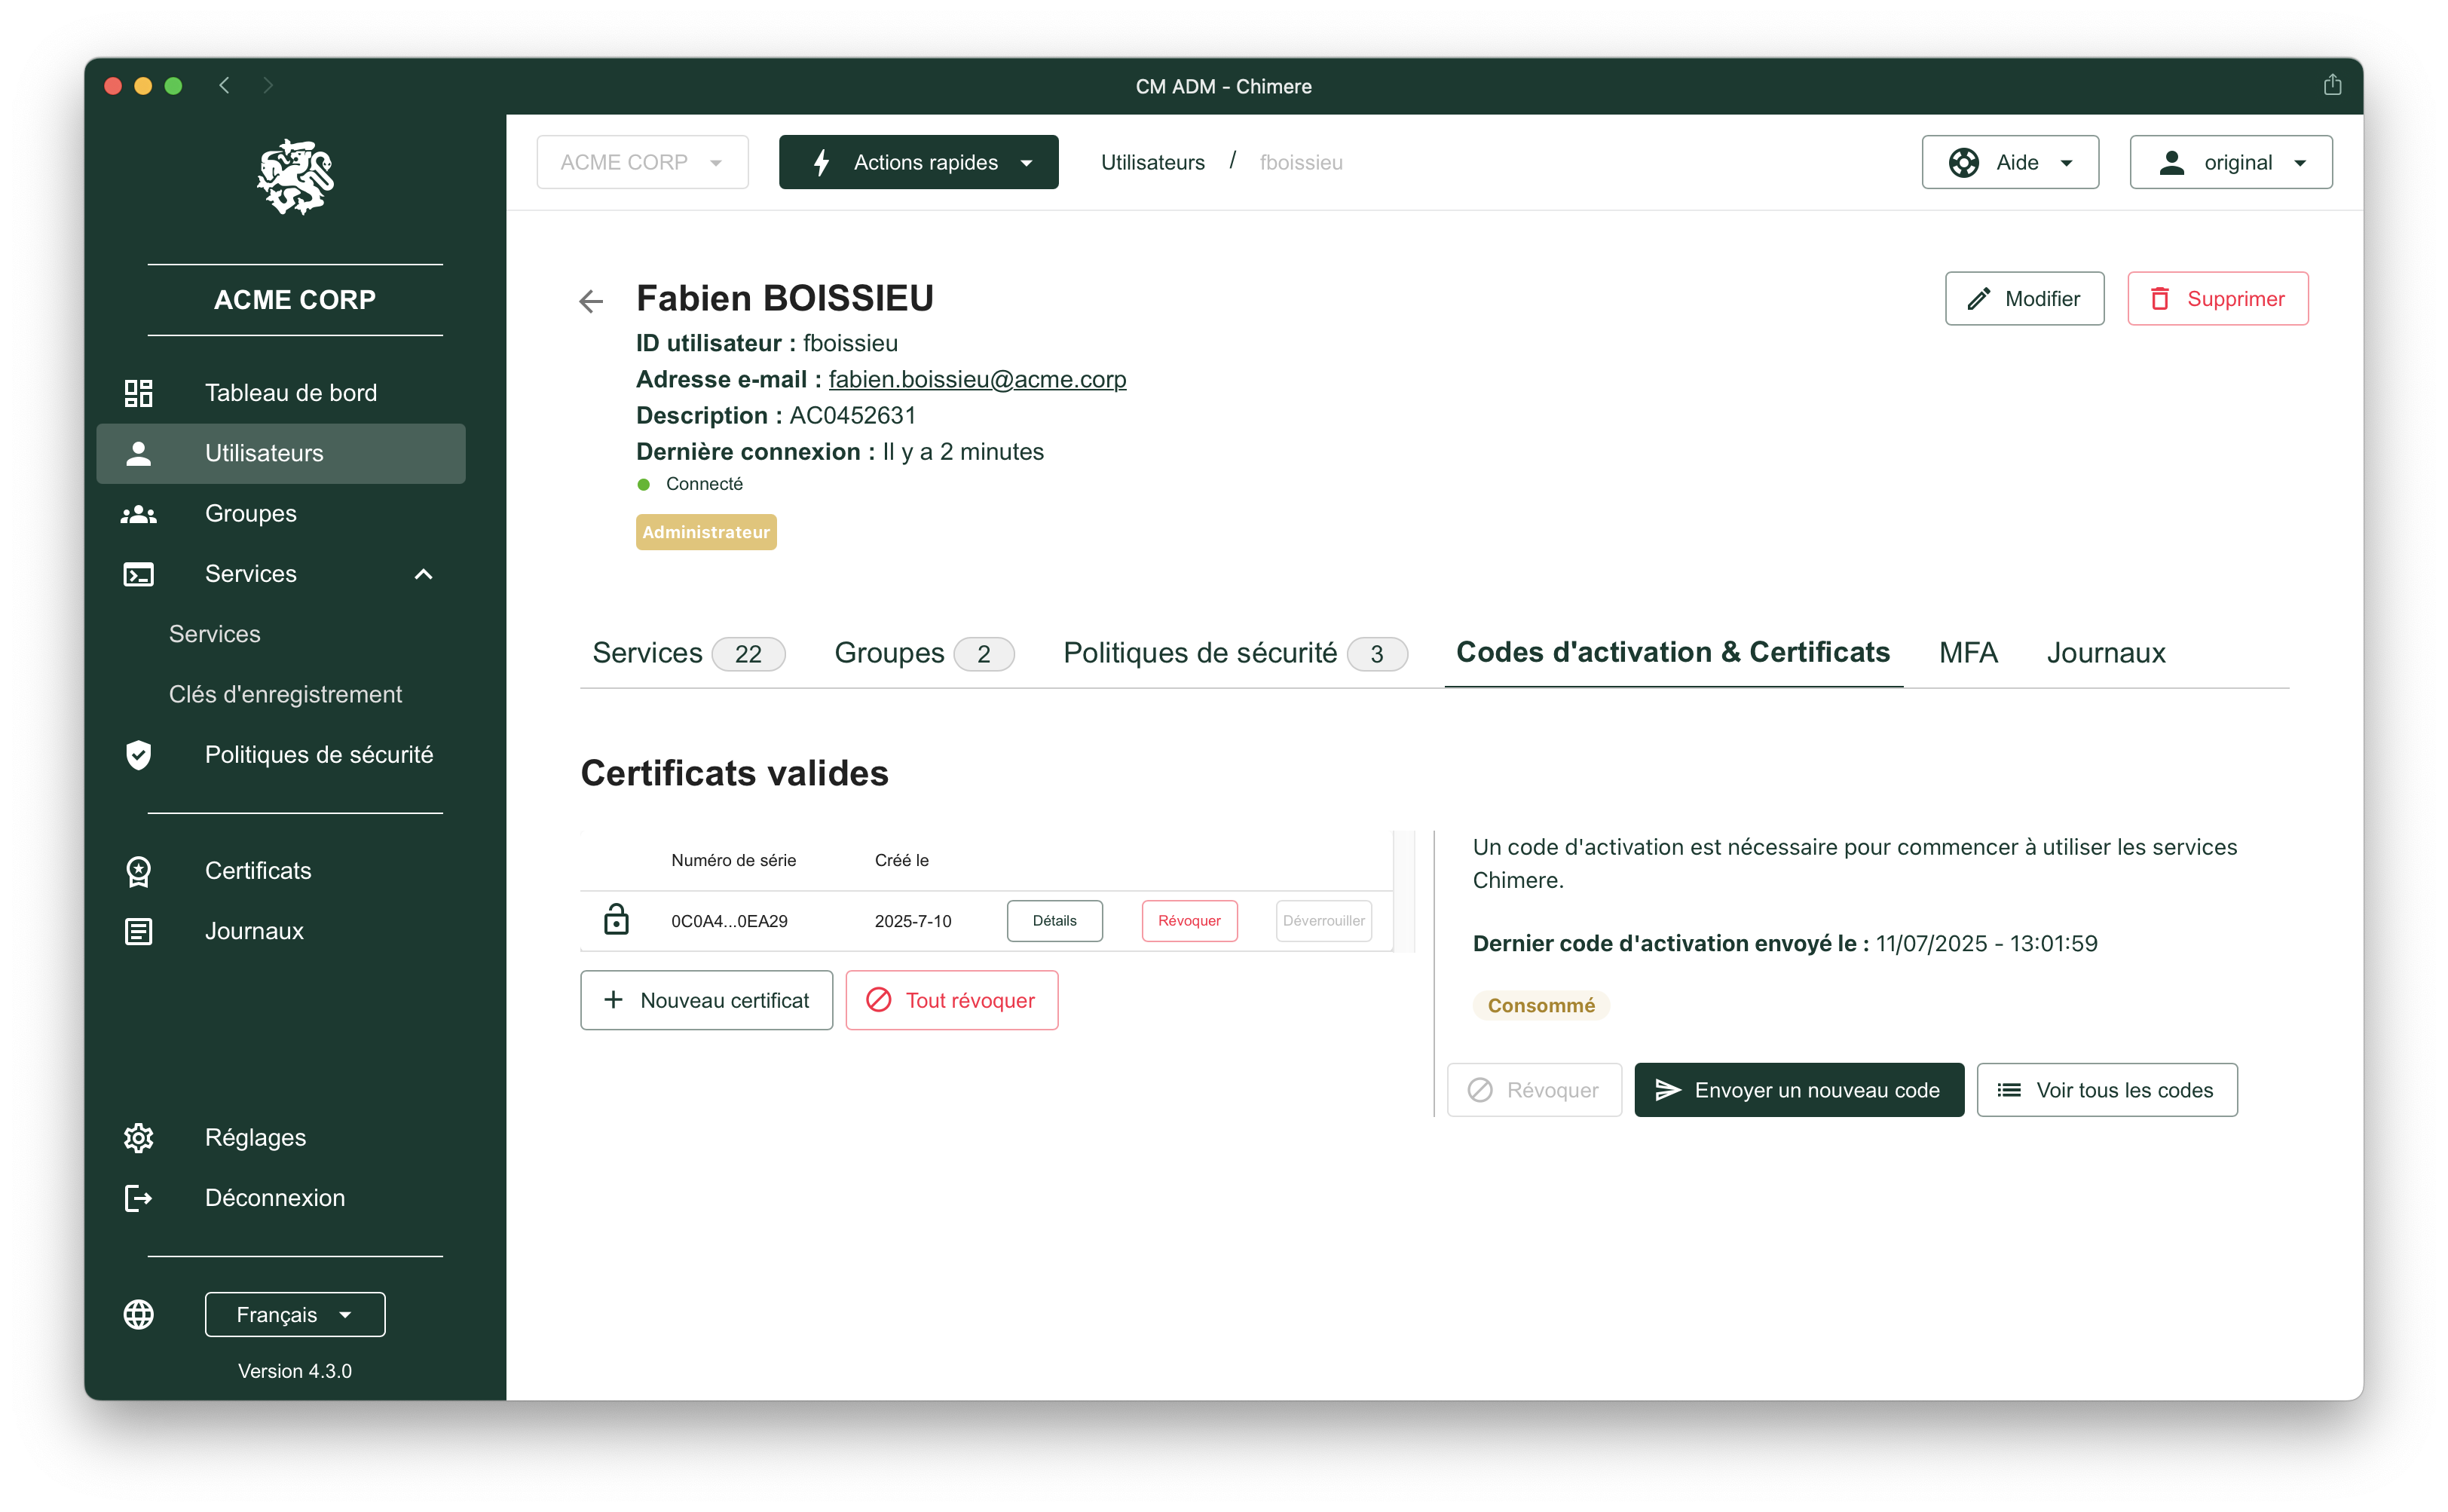Image resolution: width=2448 pixels, height=1512 pixels.
Task: Click the serial number 0C0A4...0EA29
Action: 729,921
